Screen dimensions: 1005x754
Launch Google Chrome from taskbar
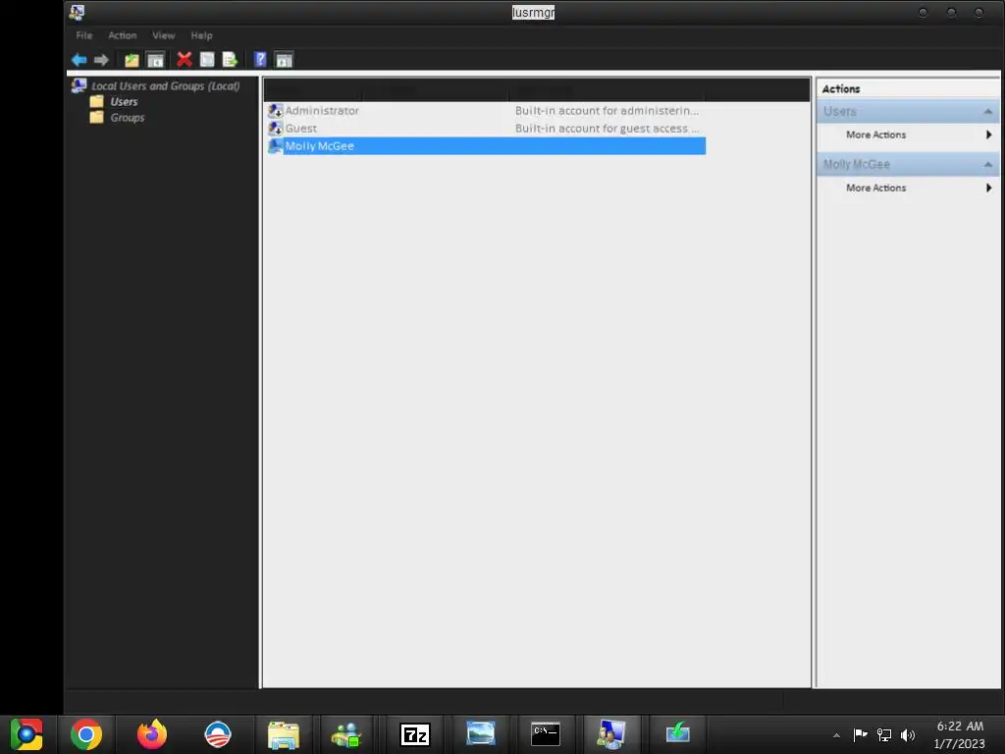pos(86,734)
